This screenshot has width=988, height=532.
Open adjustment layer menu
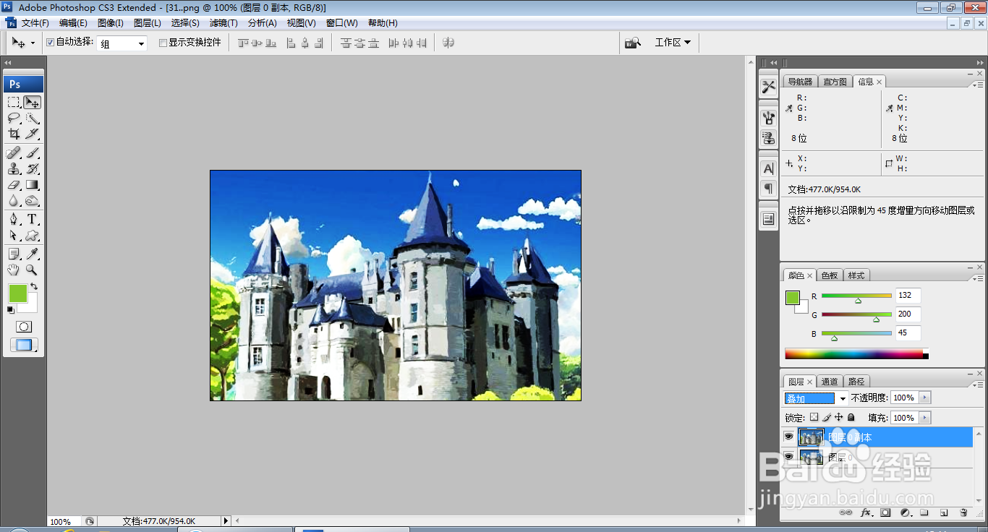(905, 512)
